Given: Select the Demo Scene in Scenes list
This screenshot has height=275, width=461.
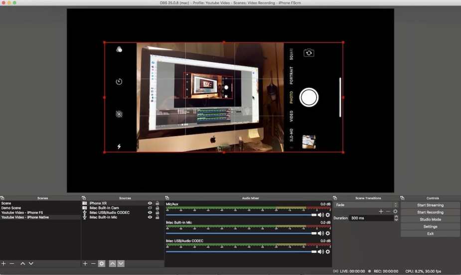Looking at the screenshot, I should (x=11, y=208).
